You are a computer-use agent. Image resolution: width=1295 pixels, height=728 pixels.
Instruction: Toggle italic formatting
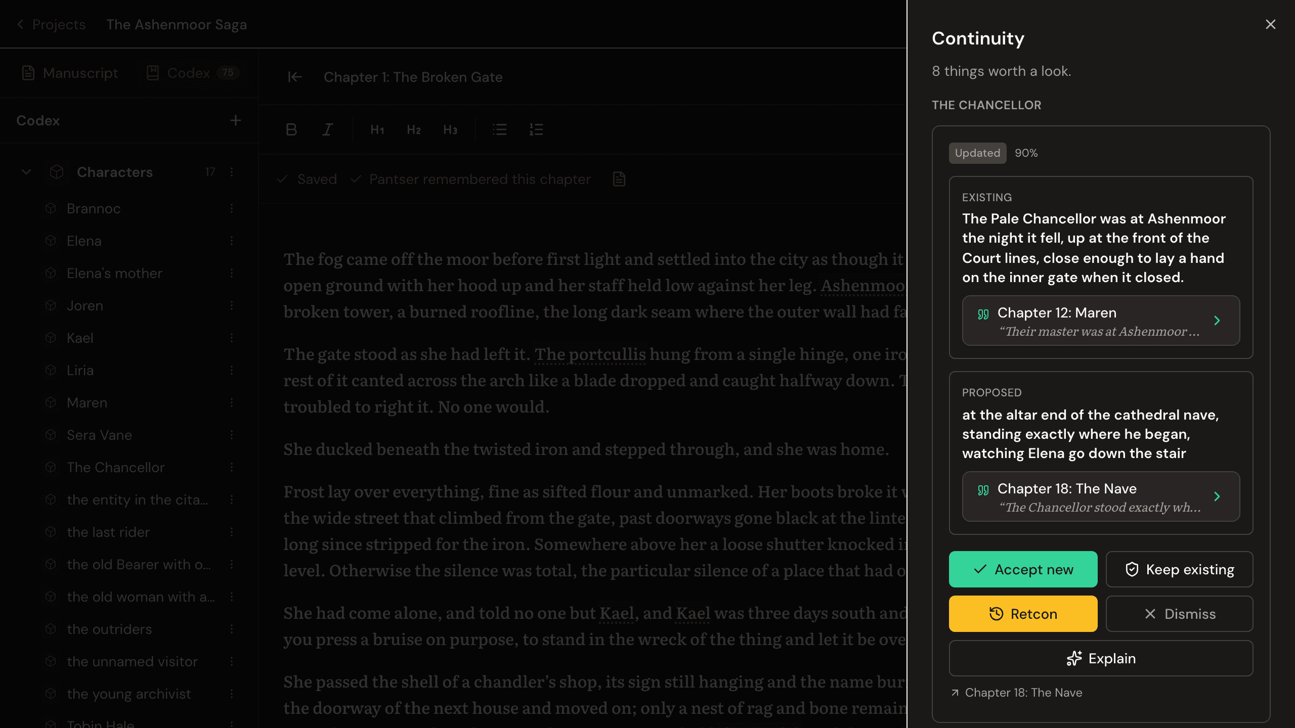[328, 129]
